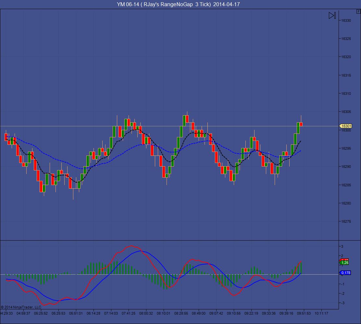Image resolution: width=361 pixels, height=324 pixels.
Task: Click the 09:33:36 time axis label
Action: click(x=269, y=313)
